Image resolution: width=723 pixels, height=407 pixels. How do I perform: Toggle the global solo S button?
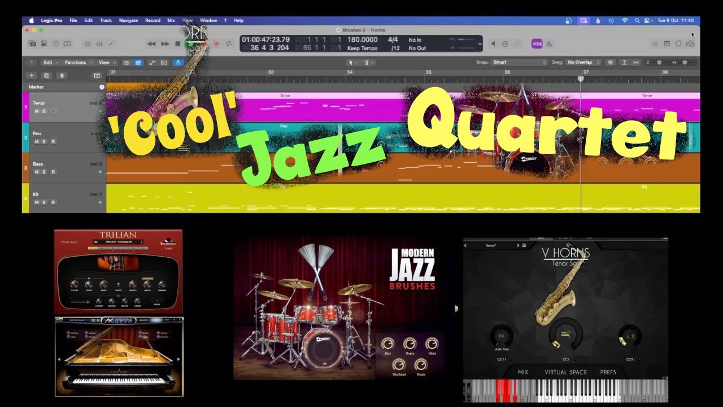tap(62, 75)
